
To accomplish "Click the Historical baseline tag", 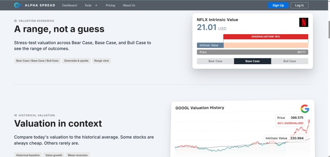I will click(28, 155).
